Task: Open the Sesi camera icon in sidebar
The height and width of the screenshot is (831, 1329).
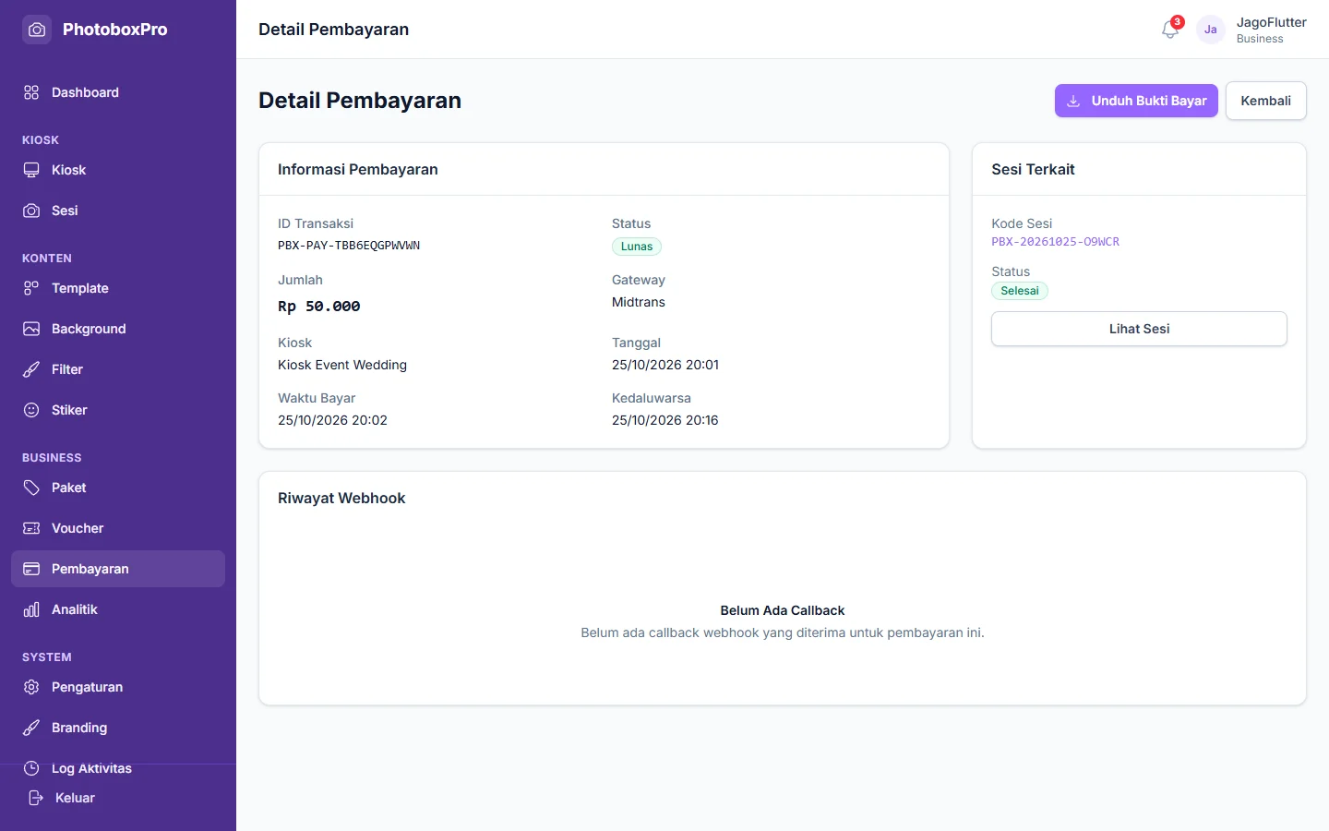Action: 31,211
